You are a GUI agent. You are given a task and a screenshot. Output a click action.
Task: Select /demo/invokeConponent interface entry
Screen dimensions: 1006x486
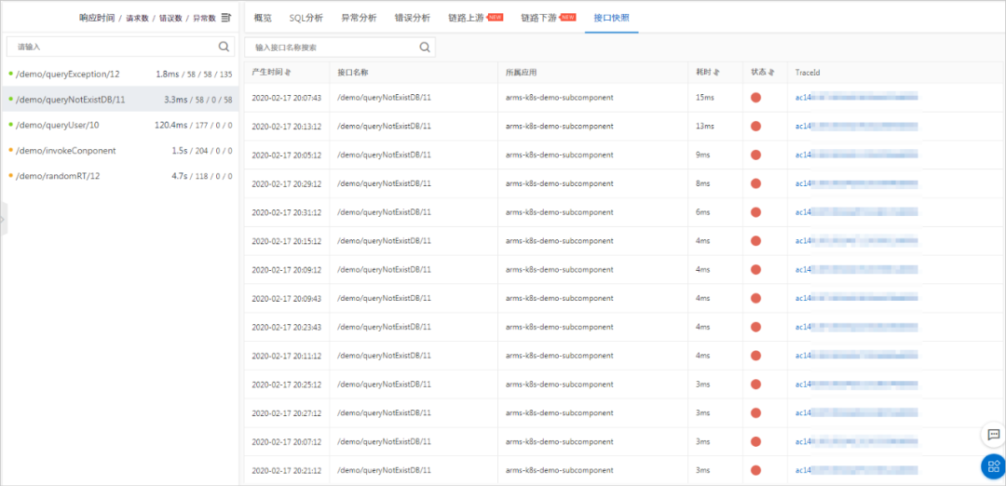tap(120, 151)
